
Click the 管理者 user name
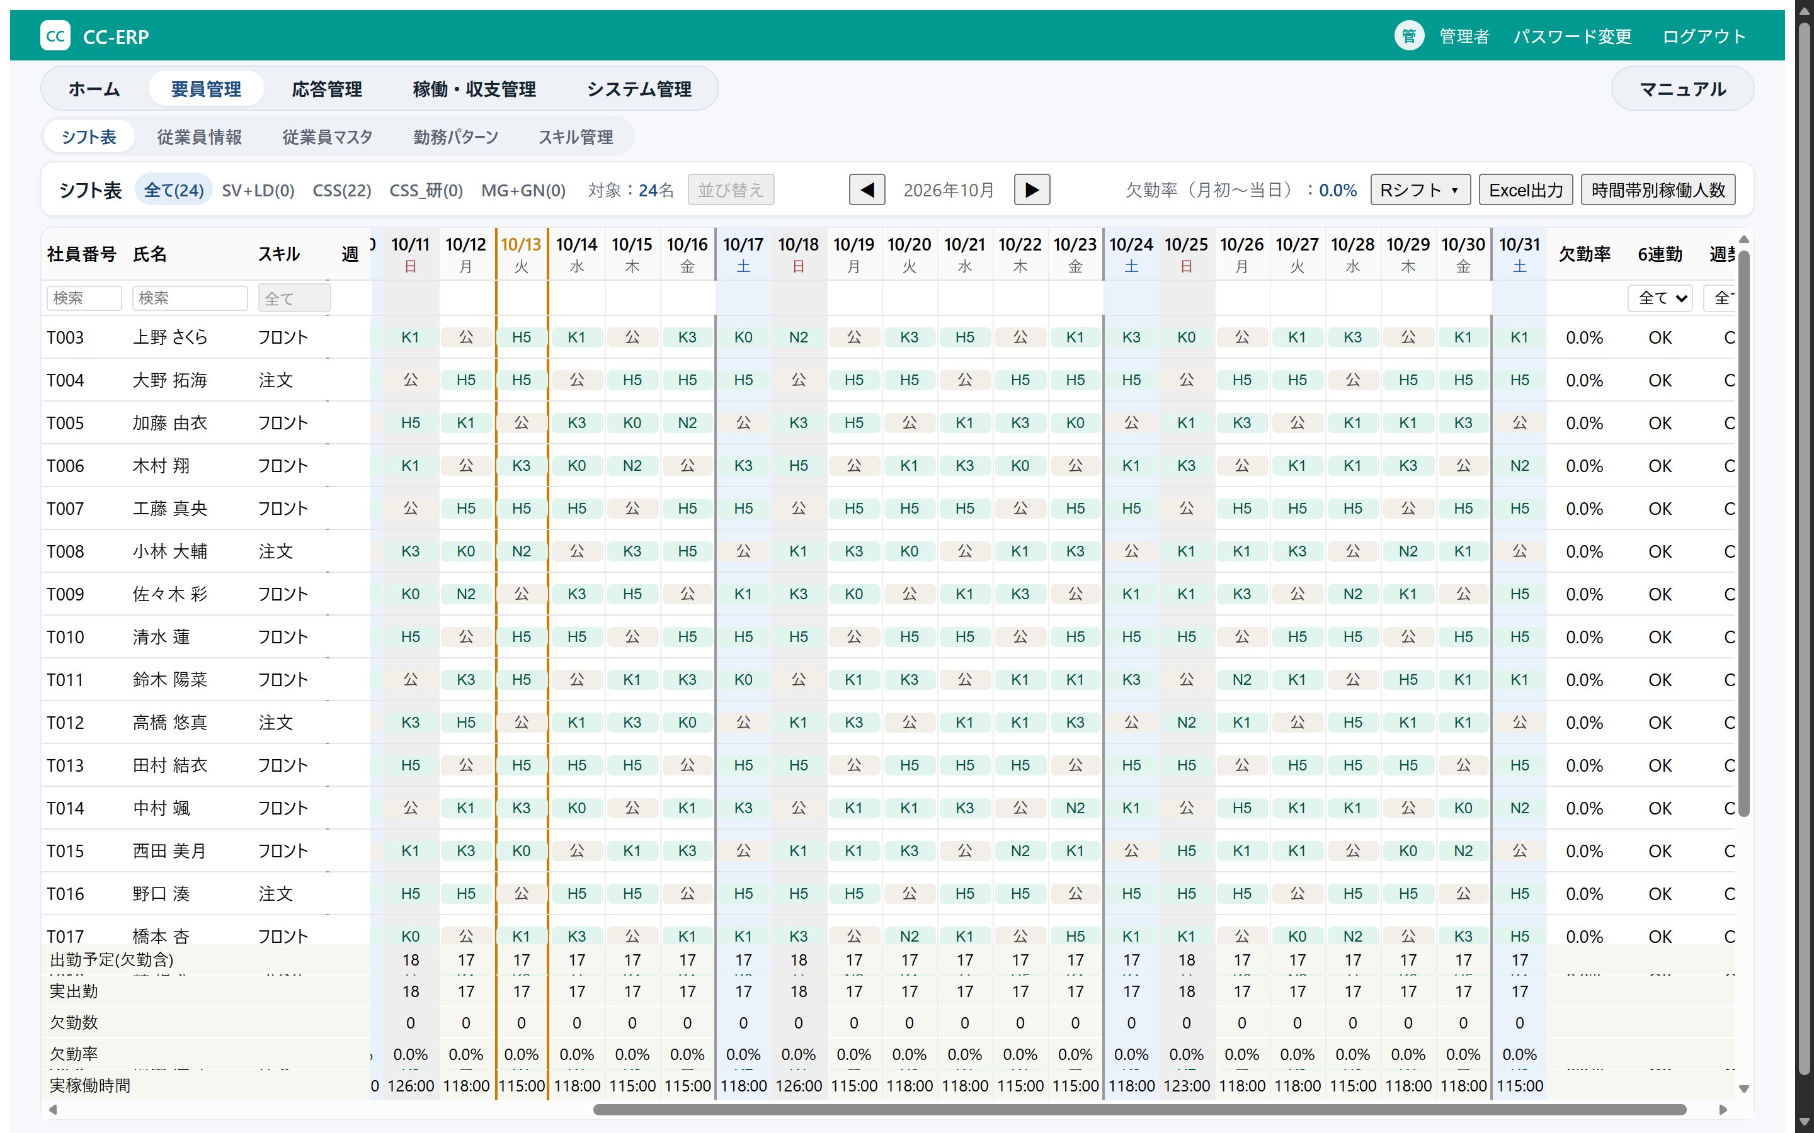(1464, 36)
